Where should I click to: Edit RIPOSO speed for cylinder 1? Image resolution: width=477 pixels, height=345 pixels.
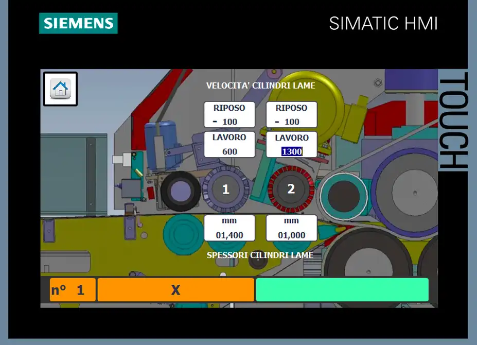pyautogui.click(x=229, y=115)
